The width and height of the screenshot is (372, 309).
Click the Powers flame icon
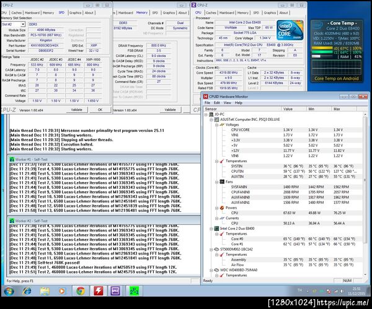(x=222, y=208)
